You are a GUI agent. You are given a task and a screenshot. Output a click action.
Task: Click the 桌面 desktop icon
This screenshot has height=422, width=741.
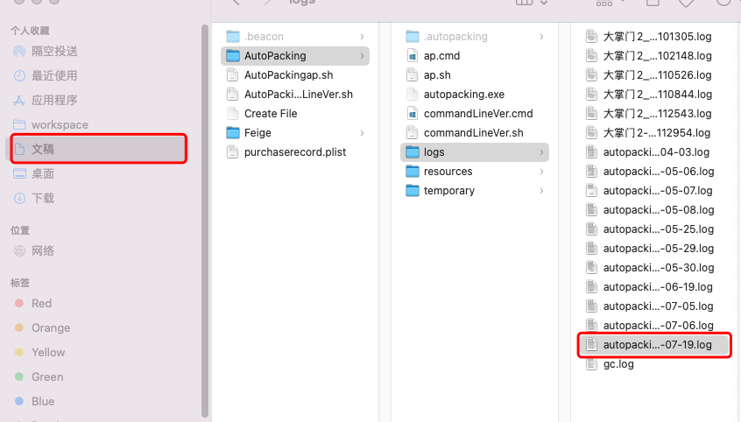click(x=19, y=173)
